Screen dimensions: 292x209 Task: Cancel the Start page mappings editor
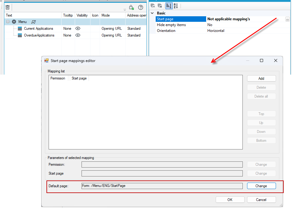click(x=261, y=200)
